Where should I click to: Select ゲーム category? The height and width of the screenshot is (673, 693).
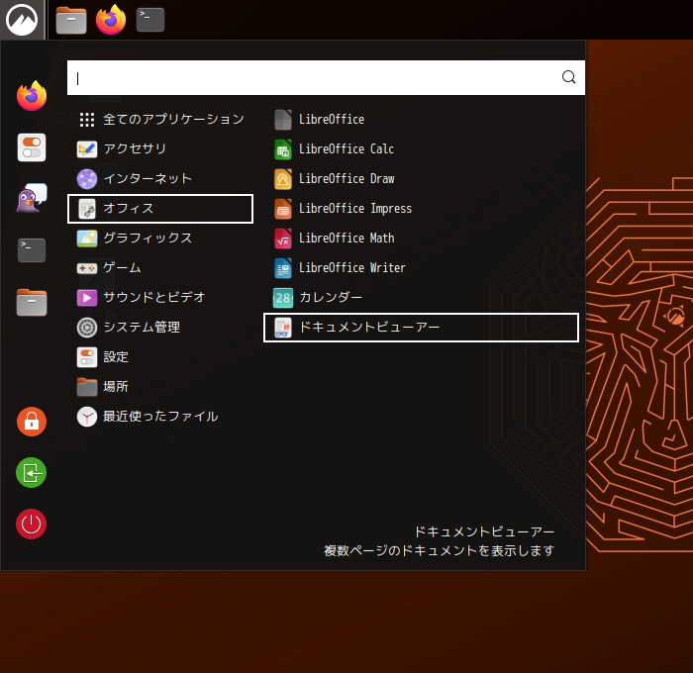pyautogui.click(x=160, y=268)
